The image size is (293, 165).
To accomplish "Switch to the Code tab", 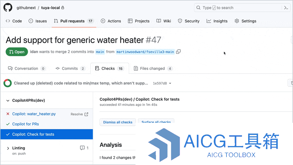I will point(14,21).
